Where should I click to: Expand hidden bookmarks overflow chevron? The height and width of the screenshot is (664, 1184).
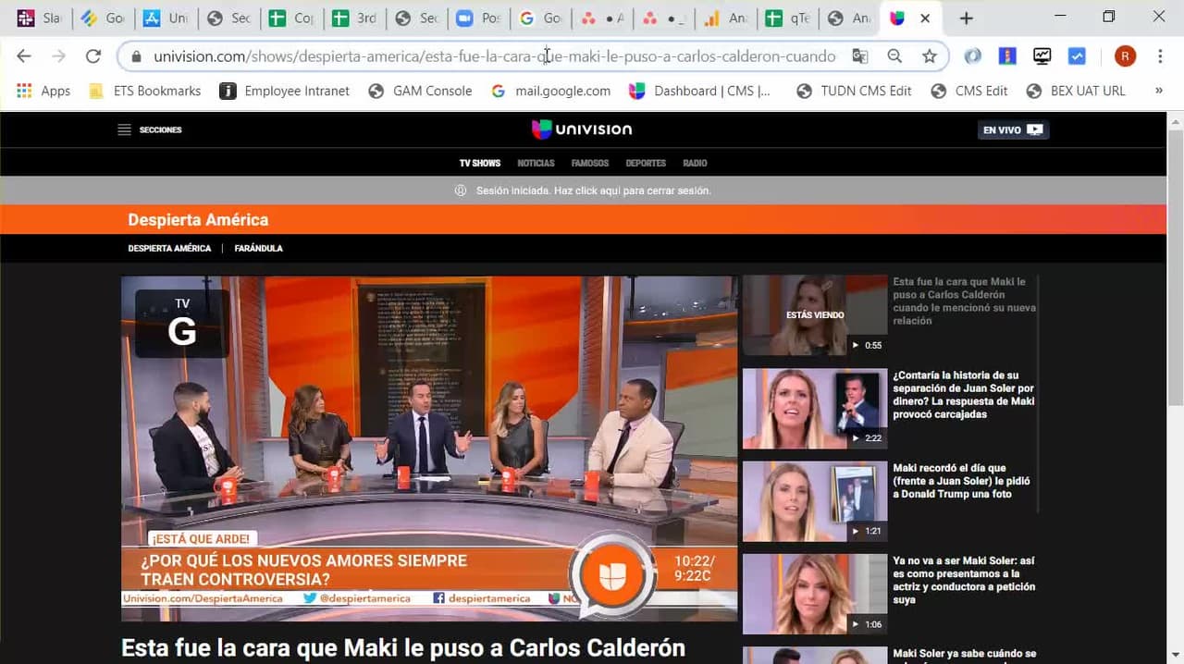[1159, 91]
